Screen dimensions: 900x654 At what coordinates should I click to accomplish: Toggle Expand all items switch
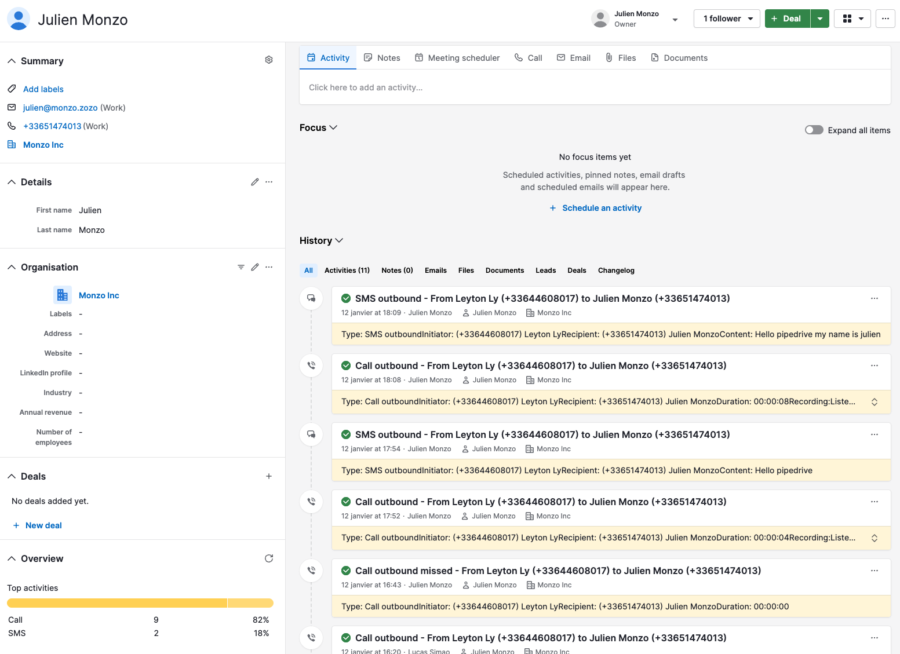click(x=814, y=130)
